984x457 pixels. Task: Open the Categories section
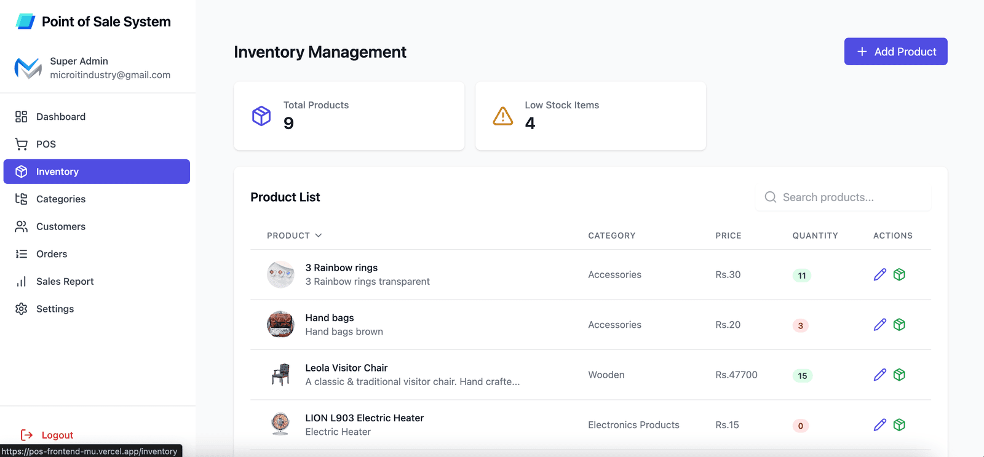[x=97, y=199]
